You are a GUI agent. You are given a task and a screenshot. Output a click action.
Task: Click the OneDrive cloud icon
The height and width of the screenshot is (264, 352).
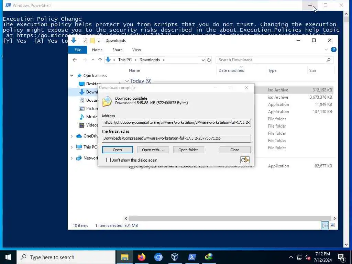[x=79, y=136]
